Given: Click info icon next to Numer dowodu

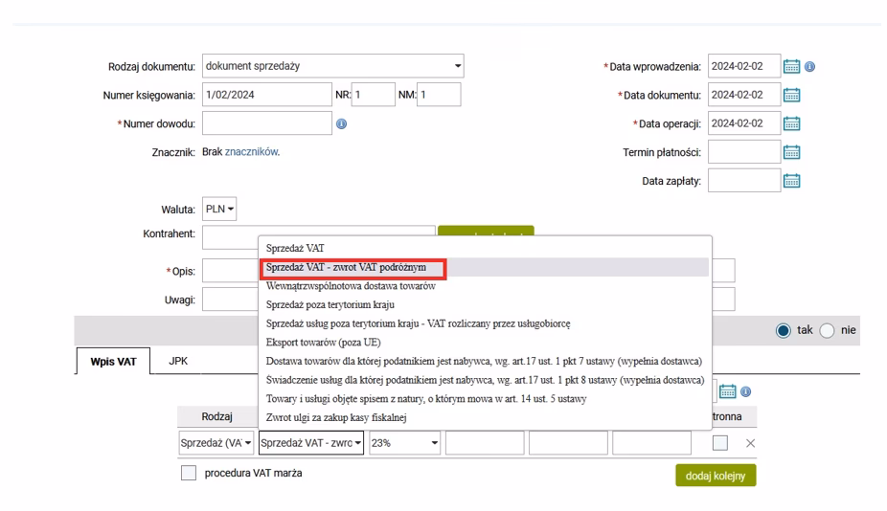Looking at the screenshot, I should point(341,123).
